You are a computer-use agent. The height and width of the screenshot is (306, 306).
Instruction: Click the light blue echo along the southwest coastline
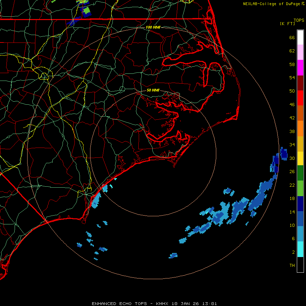96,201
